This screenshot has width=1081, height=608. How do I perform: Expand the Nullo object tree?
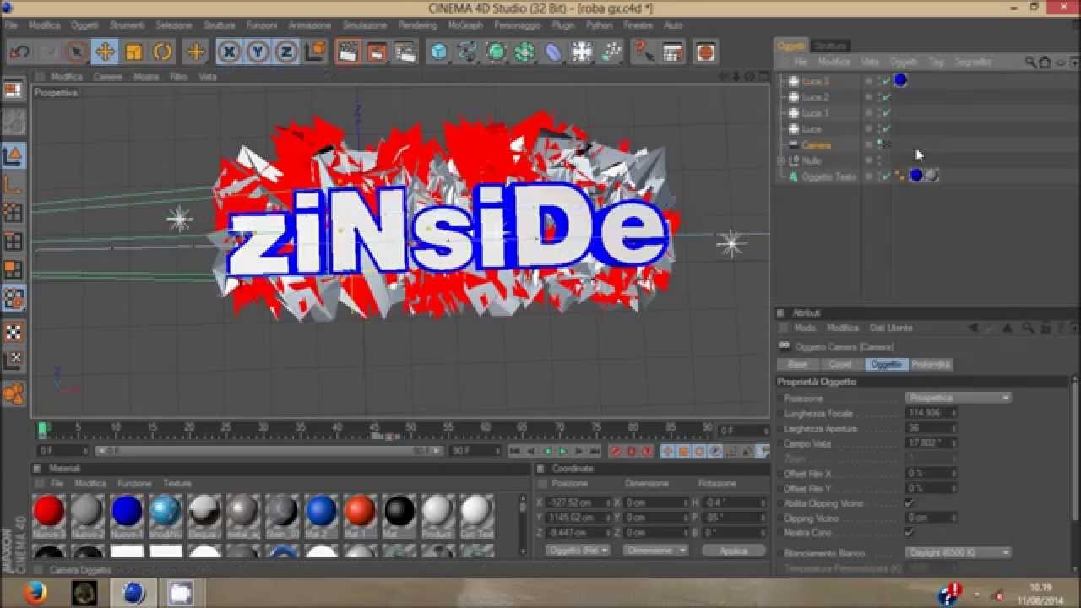tap(782, 160)
